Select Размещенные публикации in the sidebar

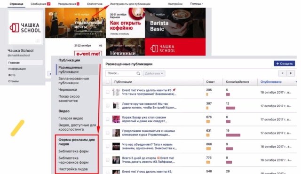pos(77,70)
